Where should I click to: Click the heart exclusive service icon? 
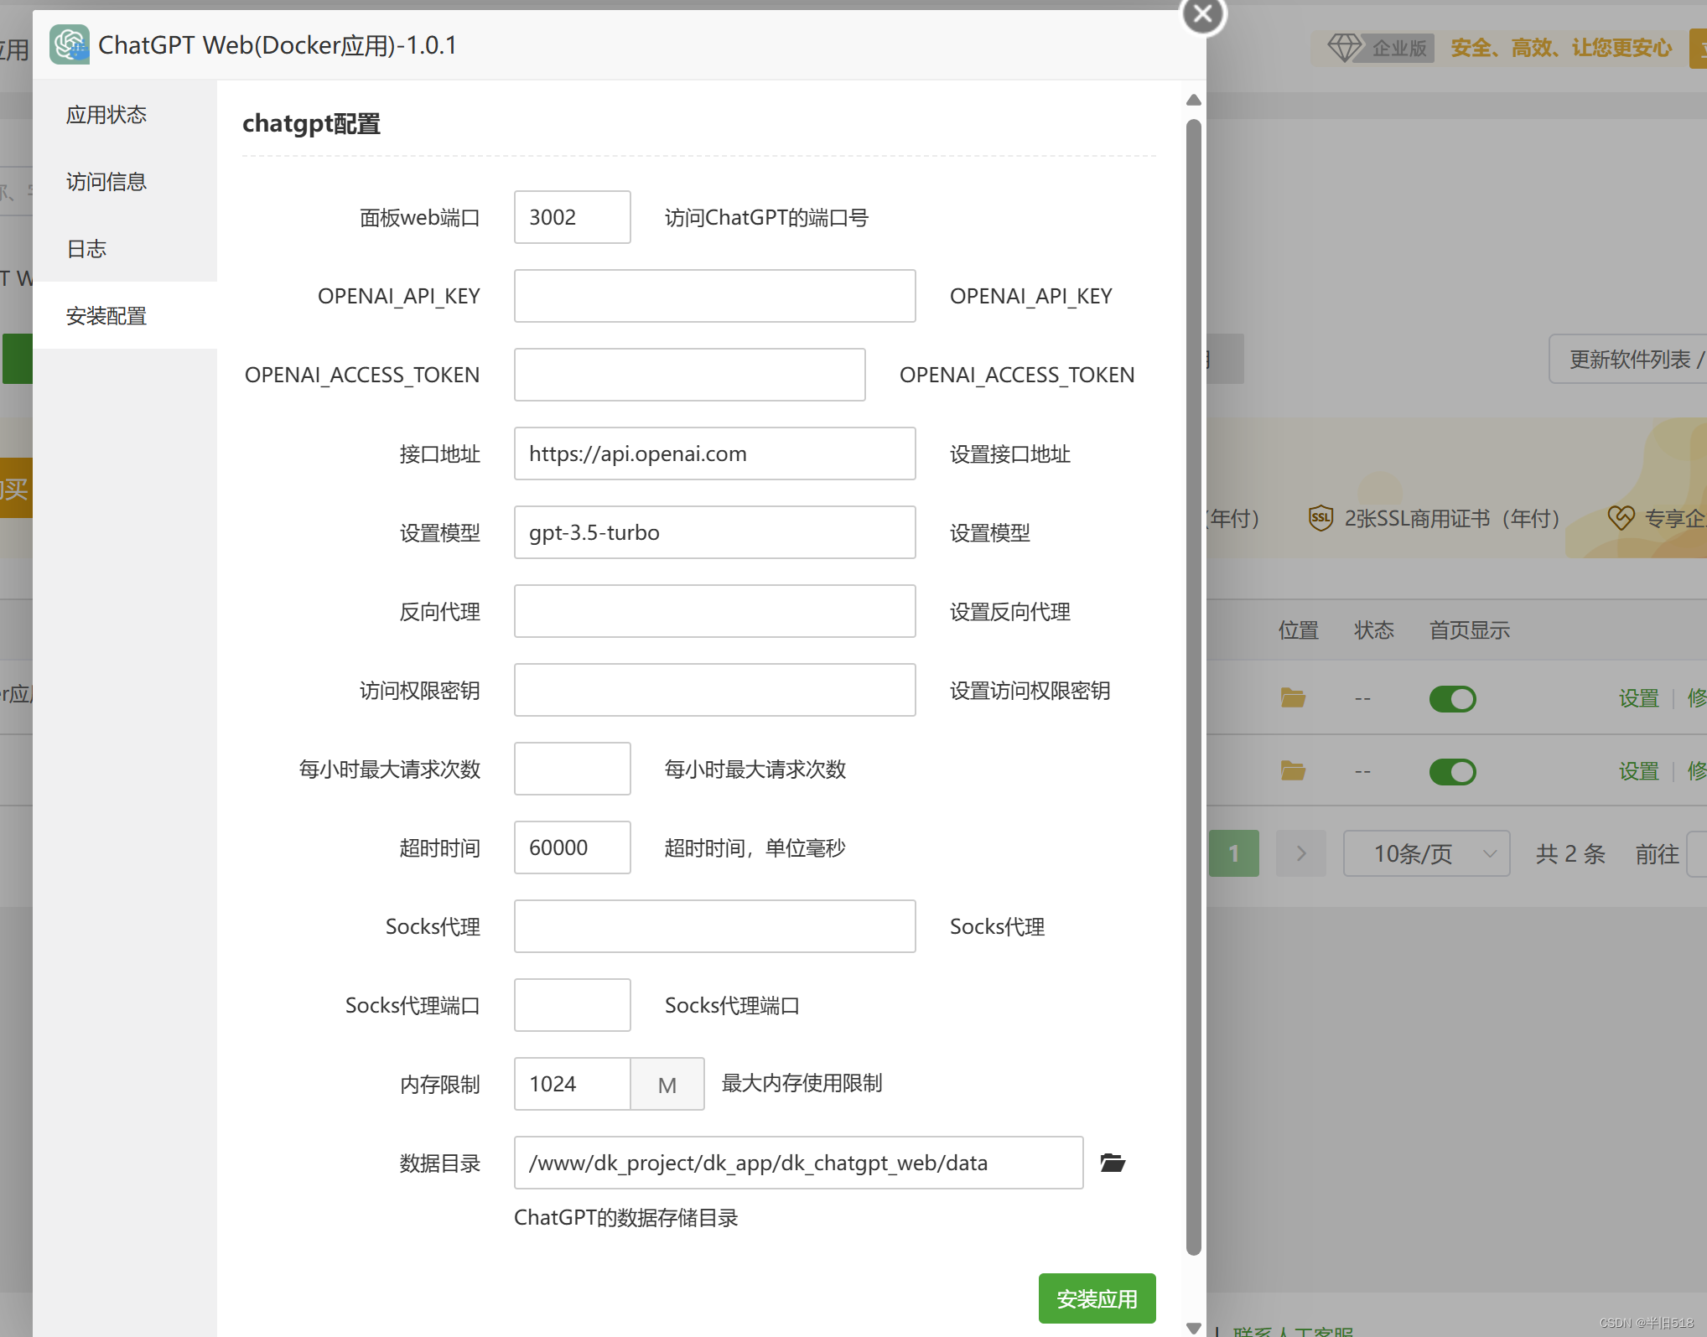[x=1621, y=518]
